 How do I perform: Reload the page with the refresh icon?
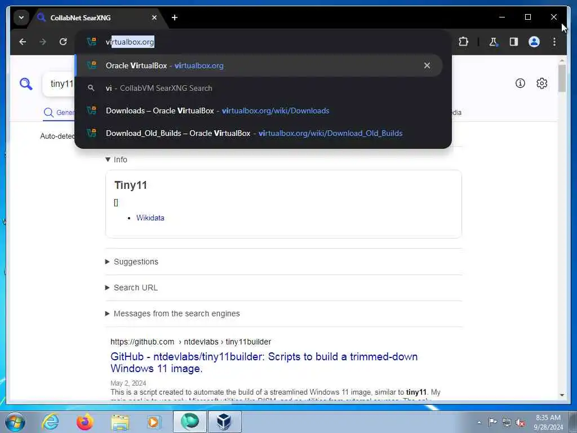click(x=63, y=42)
